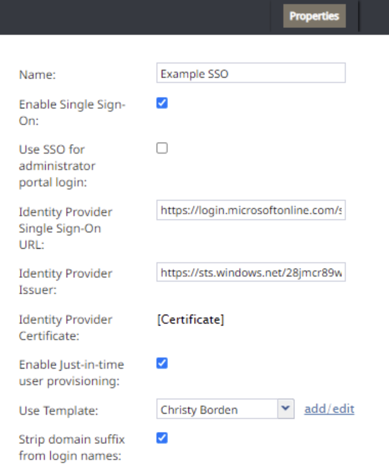Follow the add/edit template link
The image size is (389, 474).
point(329,409)
